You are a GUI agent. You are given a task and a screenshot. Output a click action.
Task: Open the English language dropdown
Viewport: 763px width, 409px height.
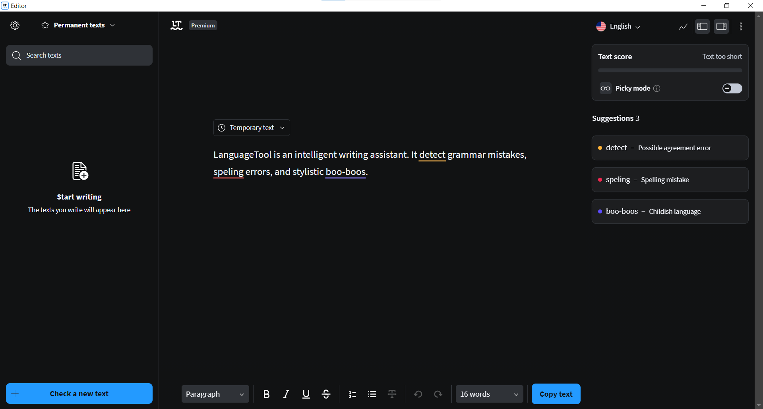tap(618, 26)
